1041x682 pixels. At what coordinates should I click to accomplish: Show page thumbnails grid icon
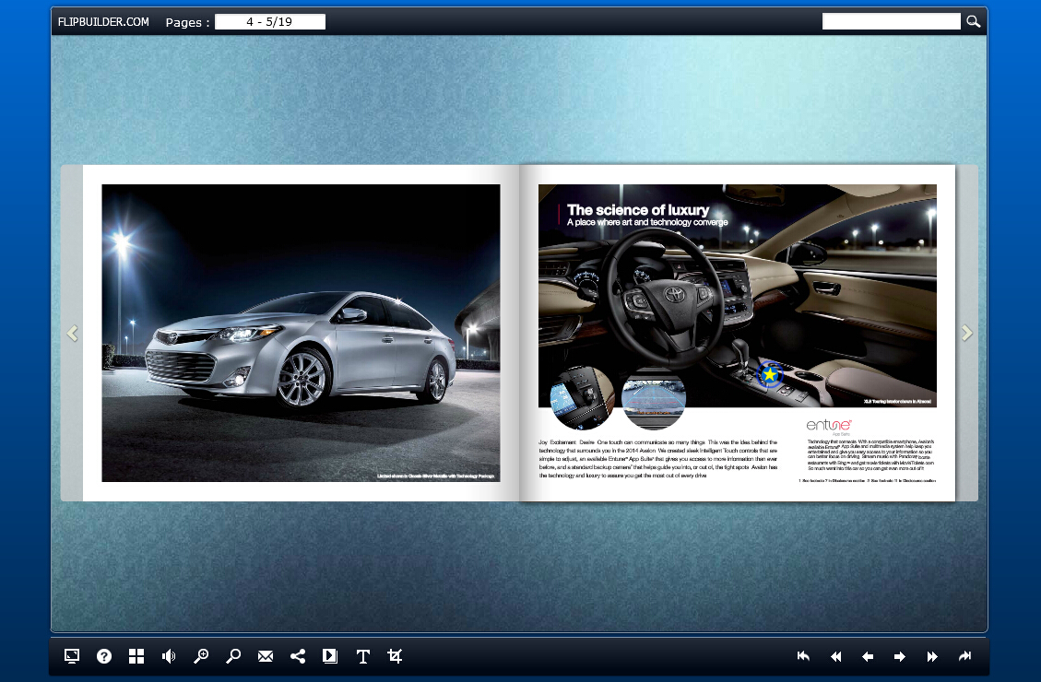136,656
